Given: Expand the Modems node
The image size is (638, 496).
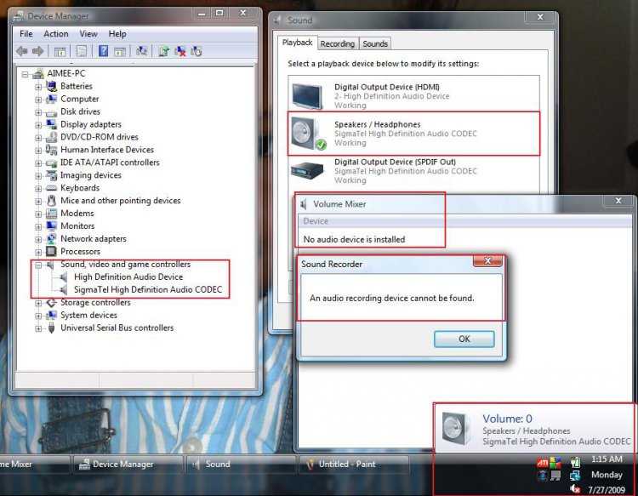Looking at the screenshot, I should click(x=38, y=214).
